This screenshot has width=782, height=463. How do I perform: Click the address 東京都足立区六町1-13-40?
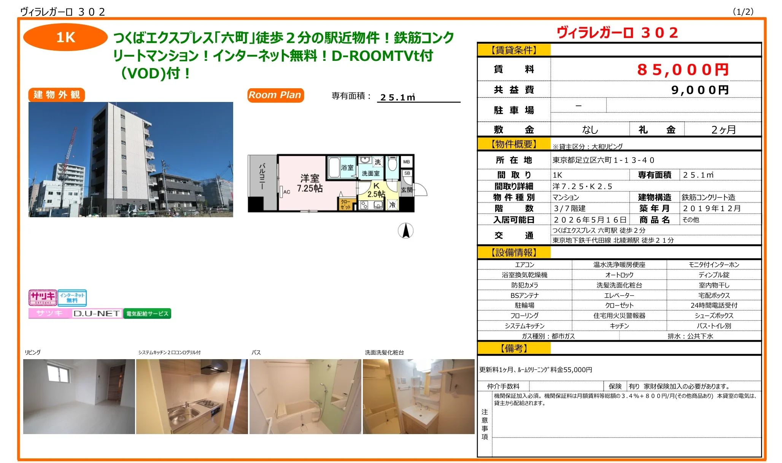click(603, 160)
